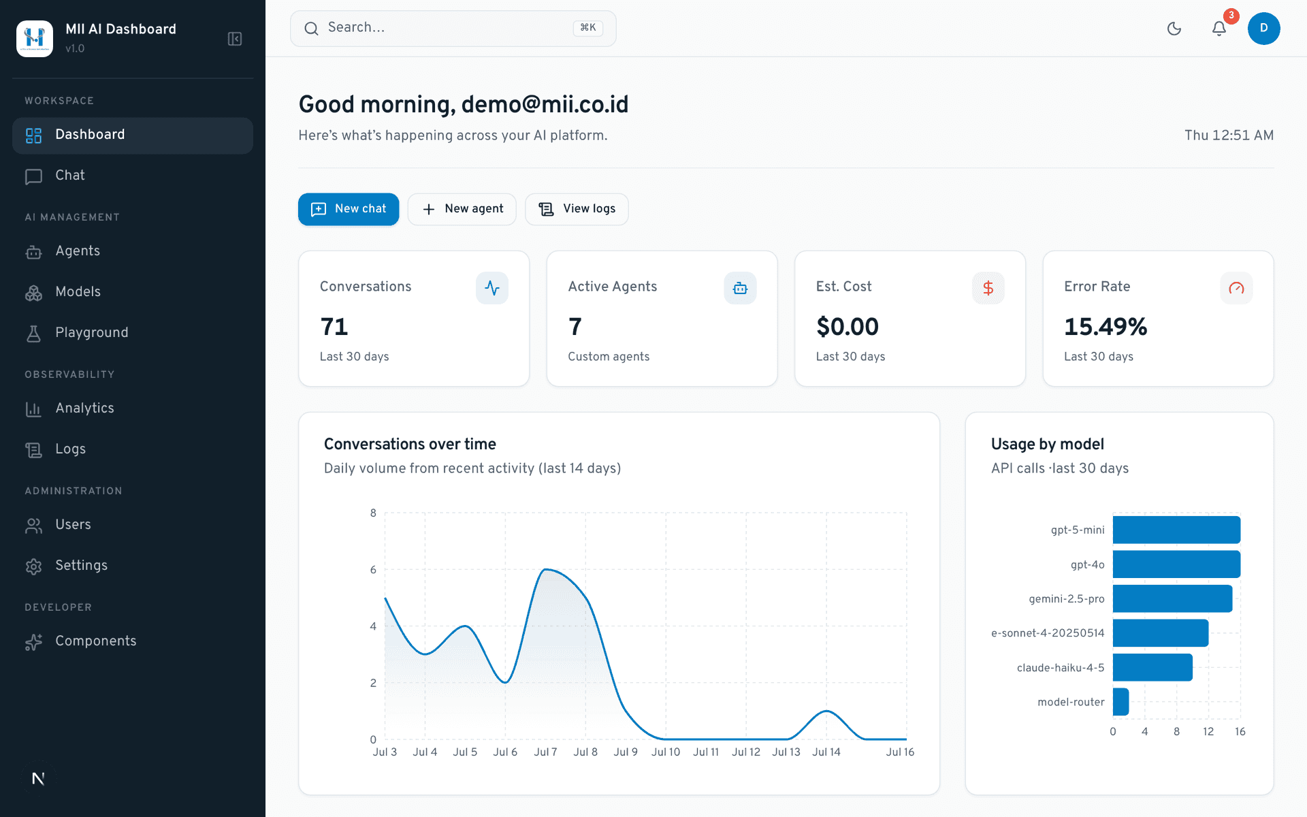
Task: Click the Next.js N badge at bottom-left
Action: (39, 778)
